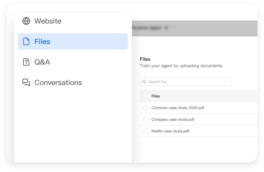Open the blurred agent name dropdown in header

175,28
